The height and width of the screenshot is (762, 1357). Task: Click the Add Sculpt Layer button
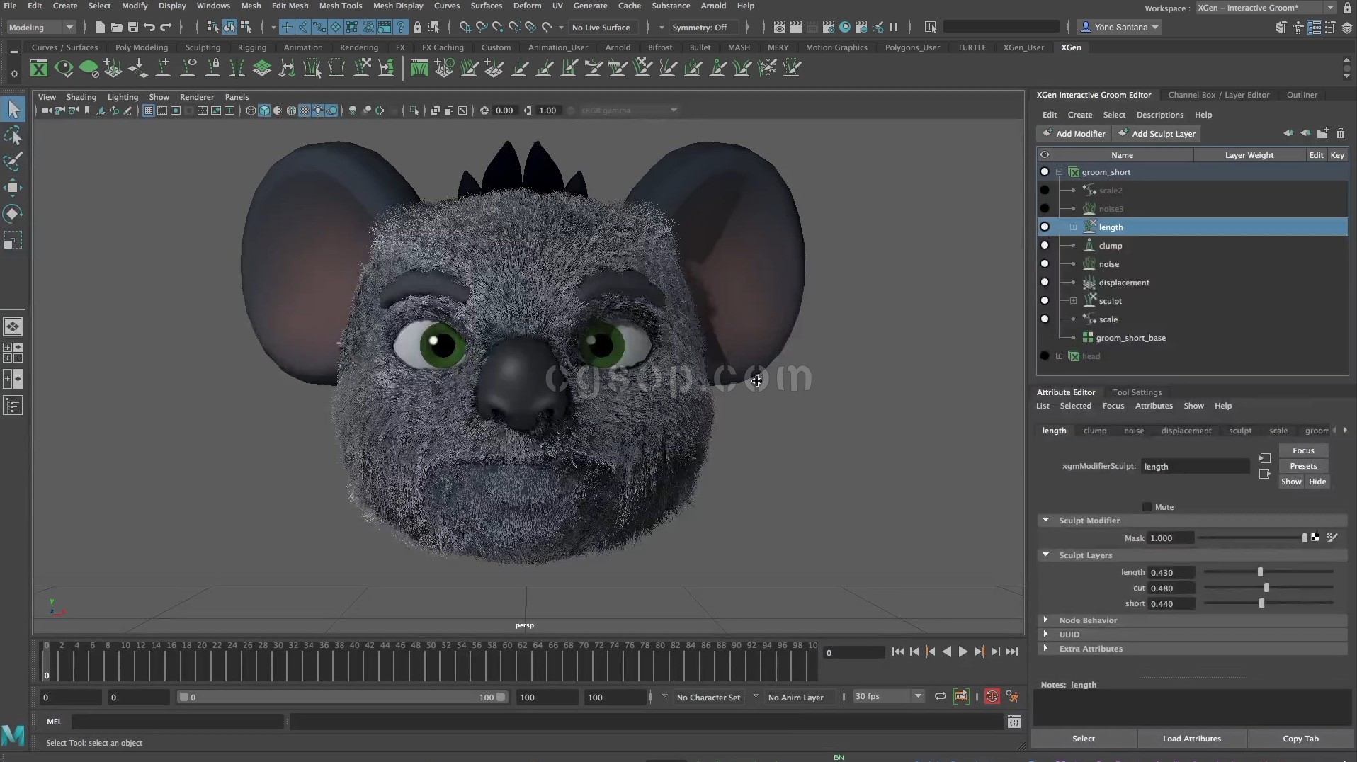point(1157,133)
